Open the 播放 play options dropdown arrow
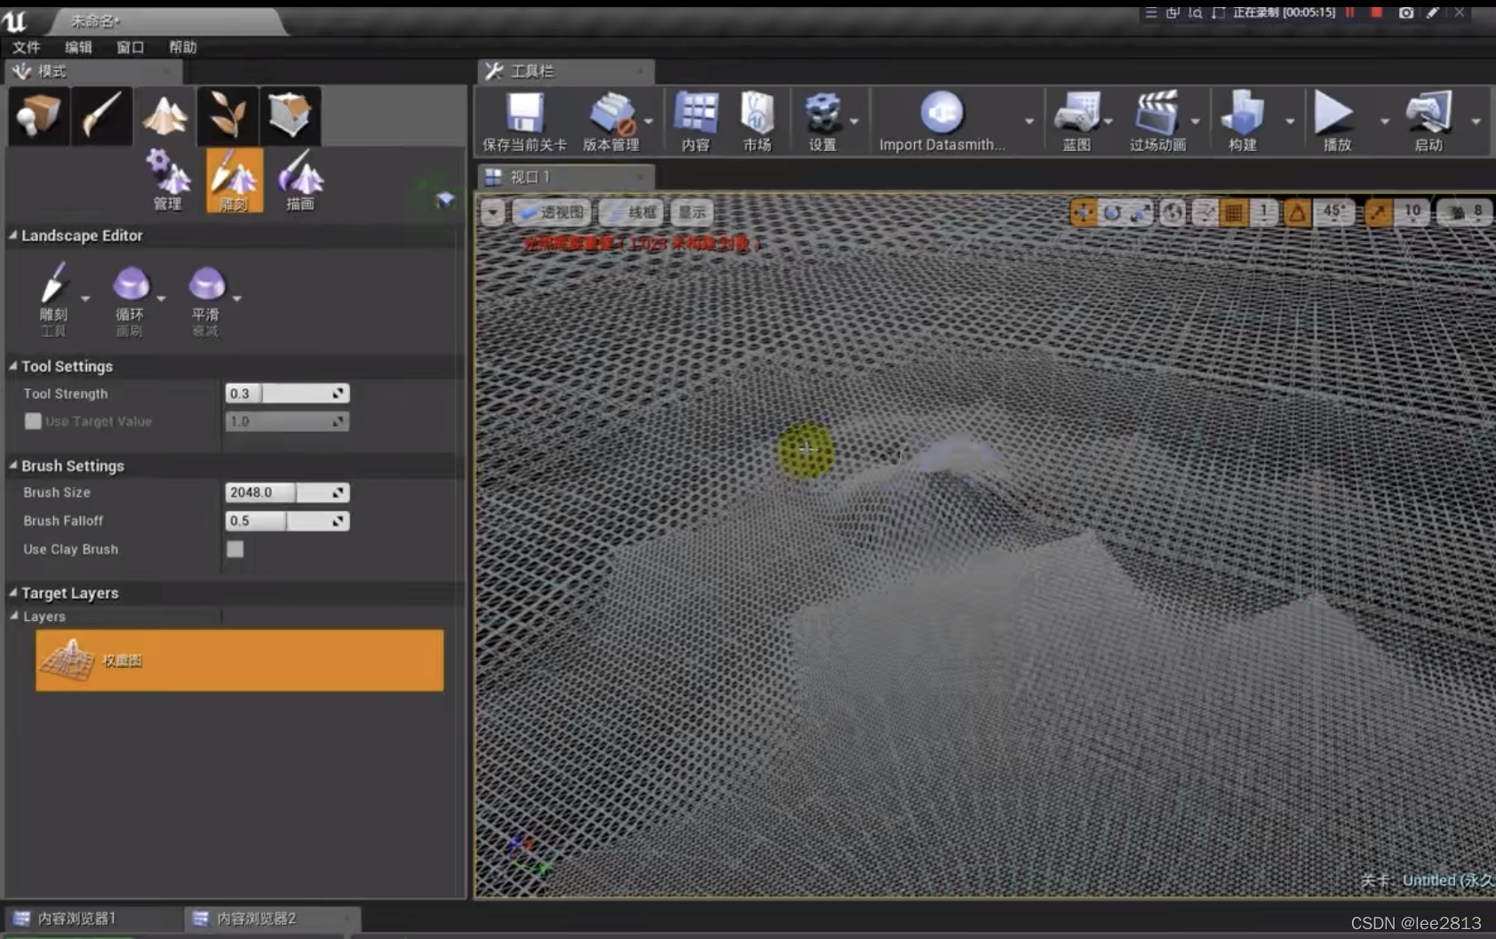1496x939 pixels. 1383,122
